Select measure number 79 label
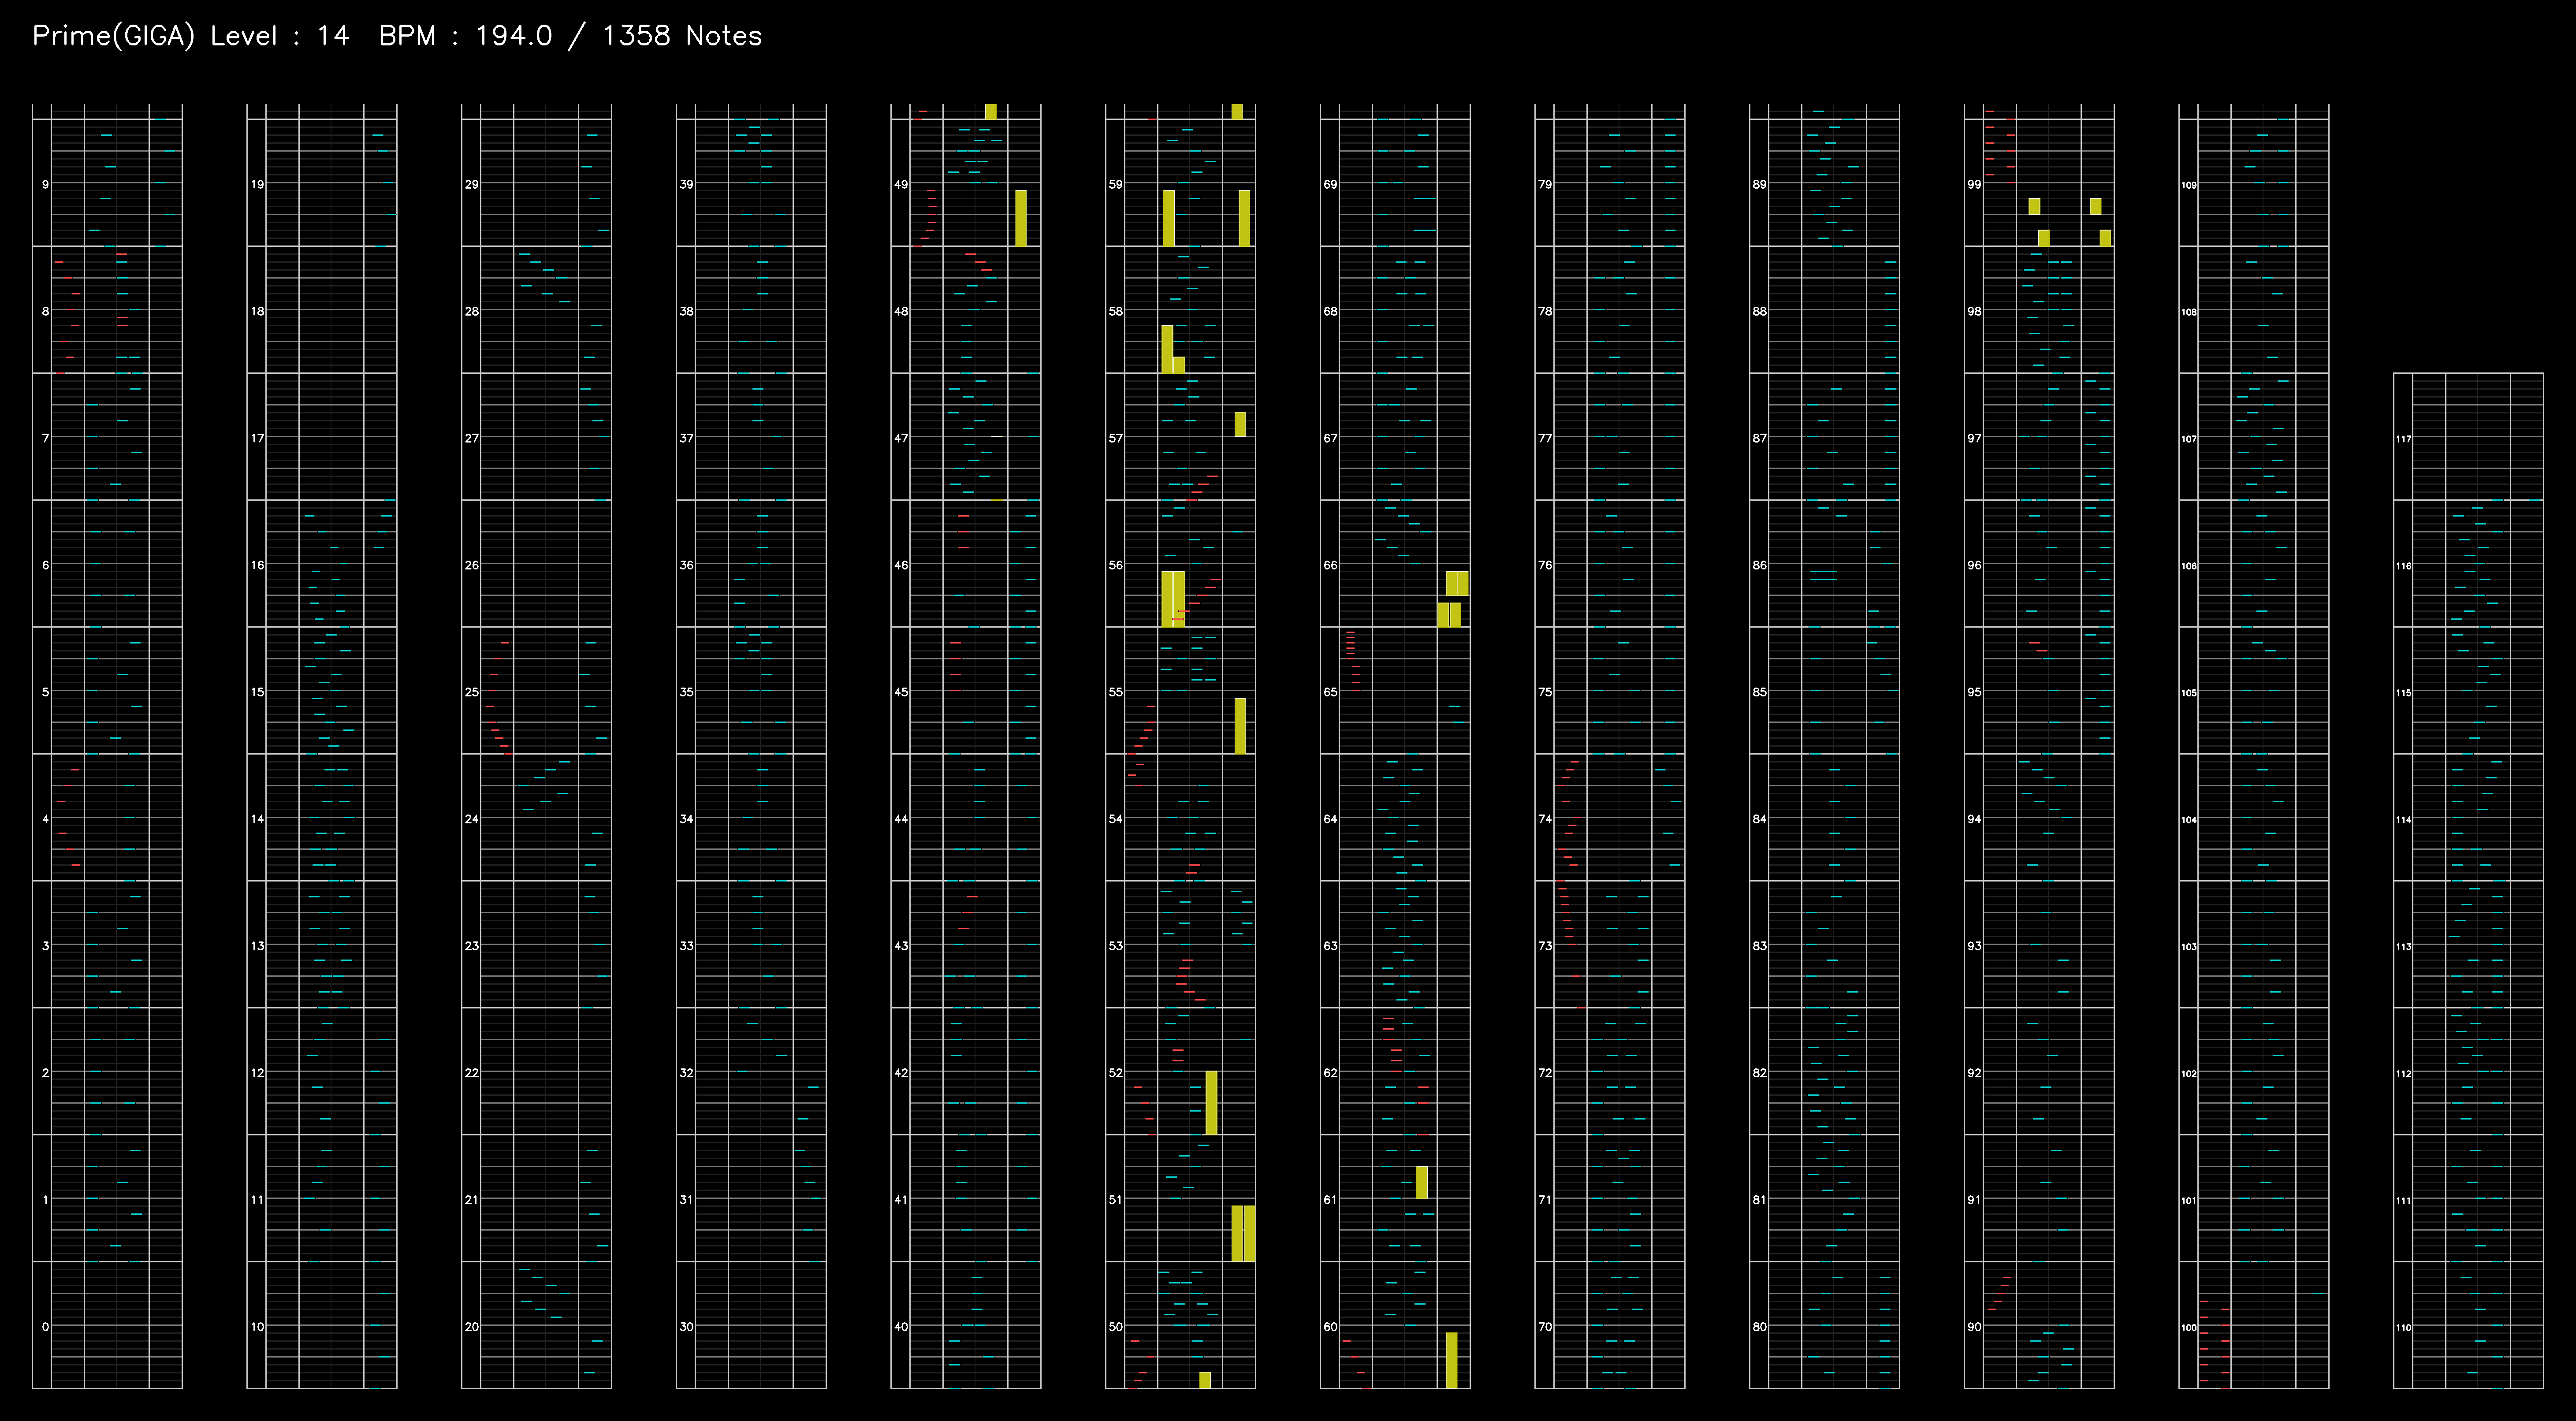 (1545, 184)
